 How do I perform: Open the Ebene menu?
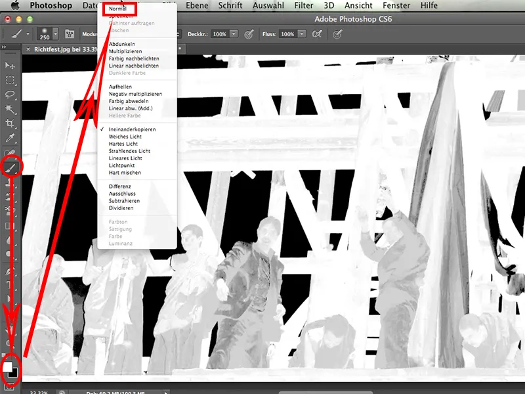pos(197,5)
